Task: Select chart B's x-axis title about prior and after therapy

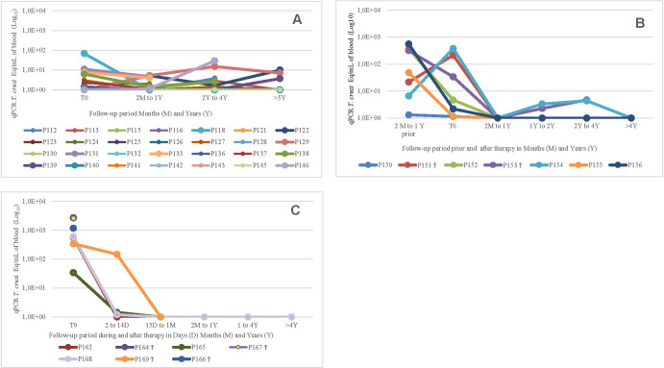Action: tap(500, 148)
